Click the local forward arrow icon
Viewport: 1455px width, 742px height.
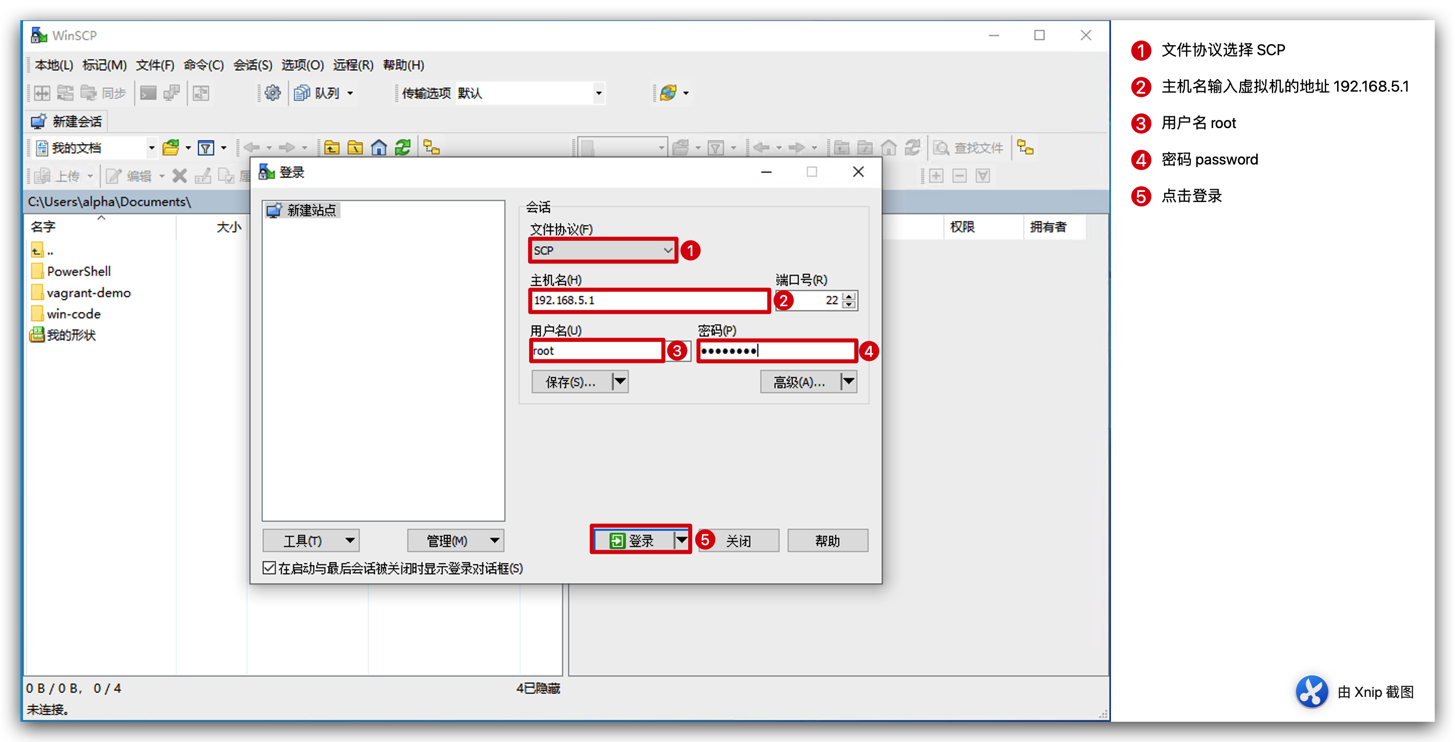tap(287, 148)
